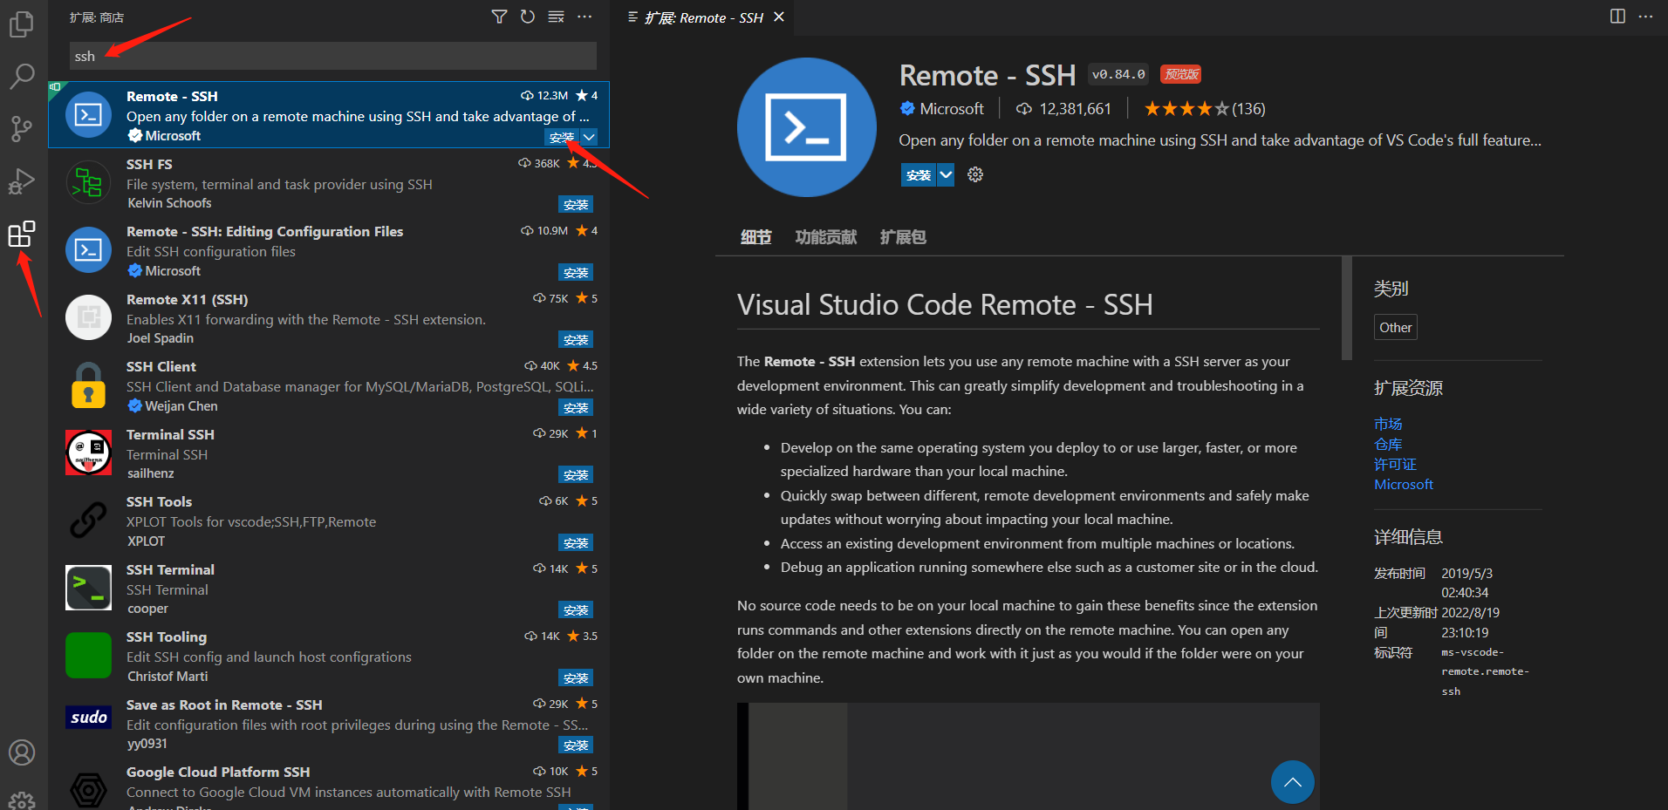Expand install dropdown on Remote - SSH list item
Image resolution: width=1668 pixels, height=810 pixels.
pos(590,137)
